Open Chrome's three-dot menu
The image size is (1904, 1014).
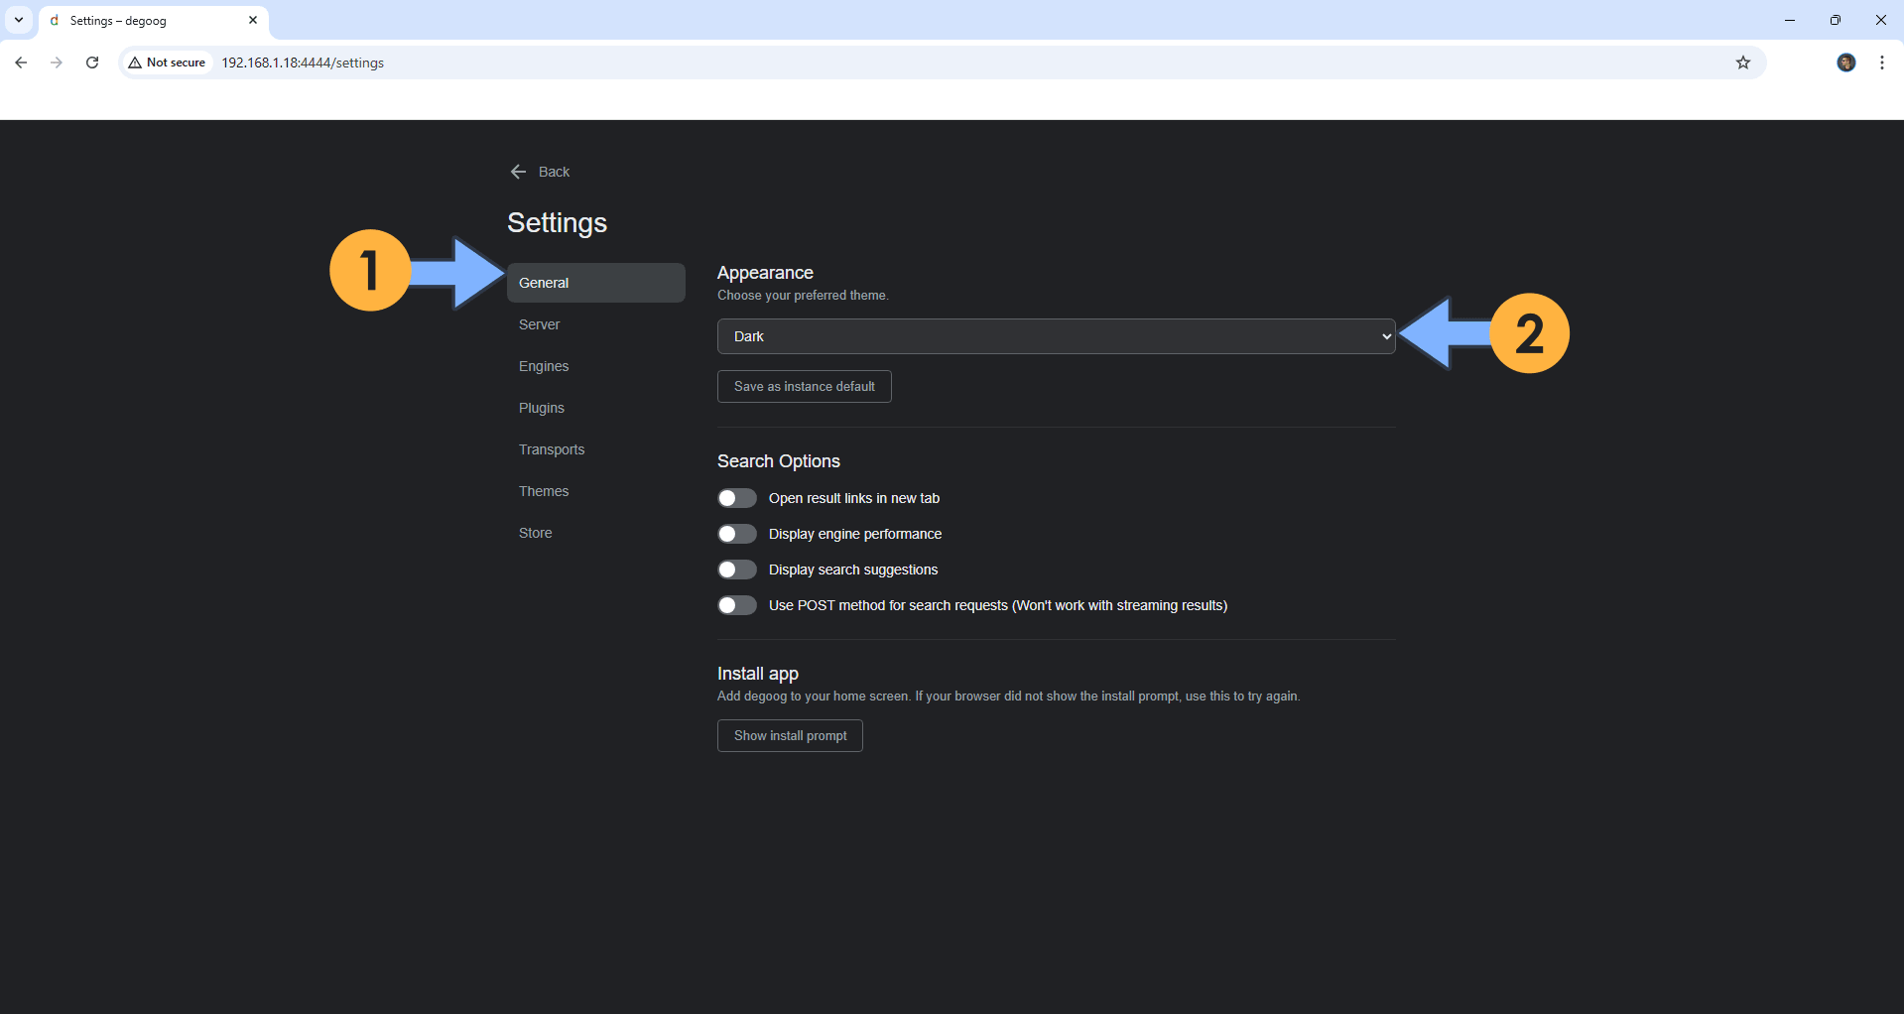[x=1882, y=63]
